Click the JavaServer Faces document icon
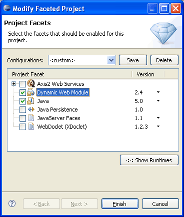This screenshot has width=184, height=217. click(31, 118)
